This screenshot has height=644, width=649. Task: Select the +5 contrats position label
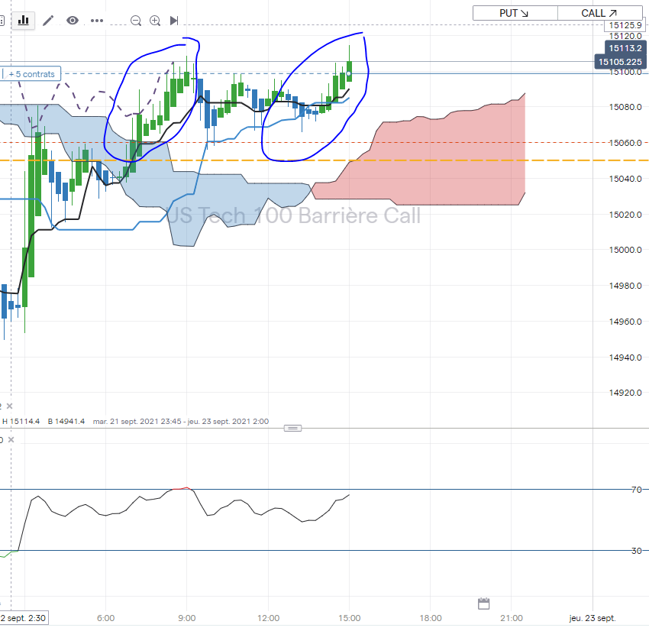[x=32, y=74]
